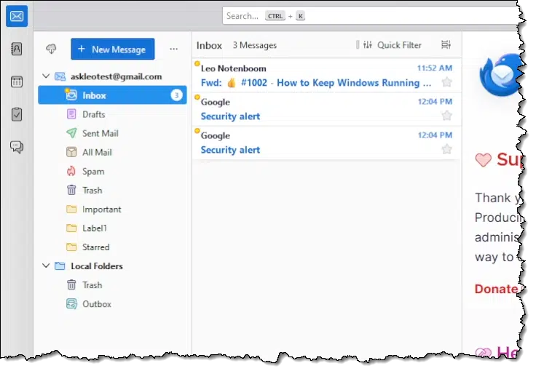Screen dimensions: 536x371
Task: Click the Donate link
Action: pyautogui.click(x=497, y=289)
